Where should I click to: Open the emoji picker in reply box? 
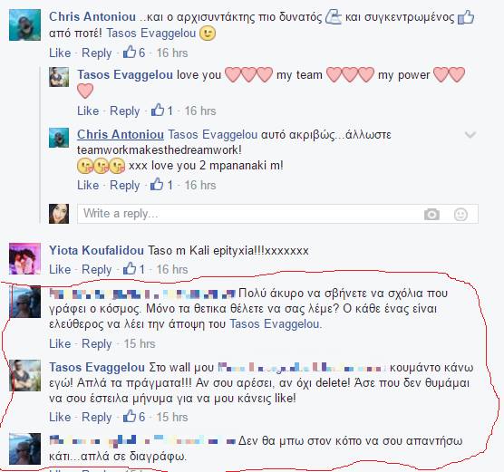pyautogui.click(x=460, y=214)
